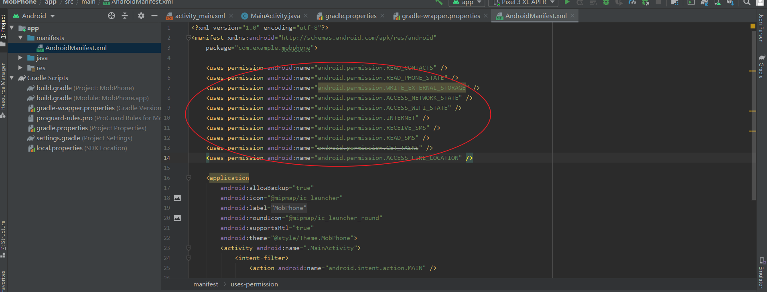Fold the activity tag on line 23
767x292 pixels.
(x=189, y=248)
